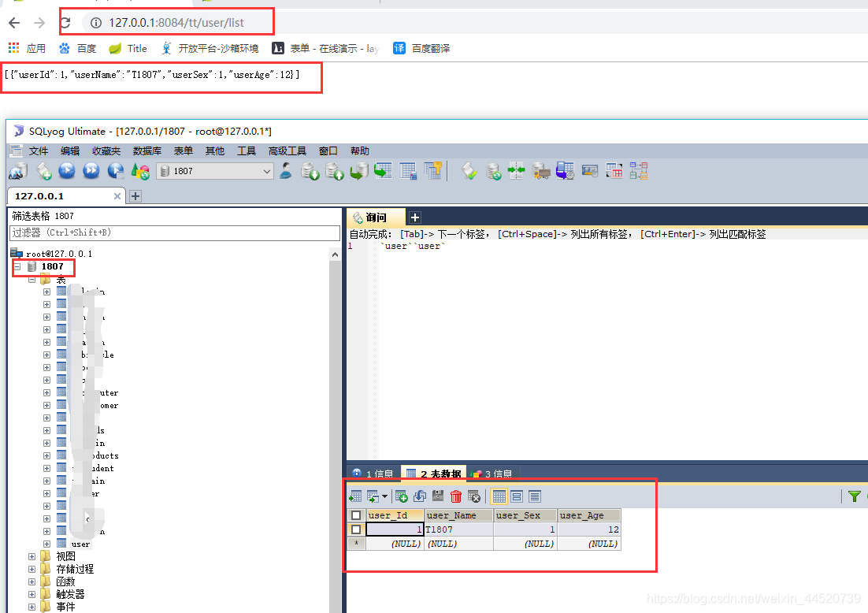
Task: Open the 文件 menu
Action: point(38,151)
